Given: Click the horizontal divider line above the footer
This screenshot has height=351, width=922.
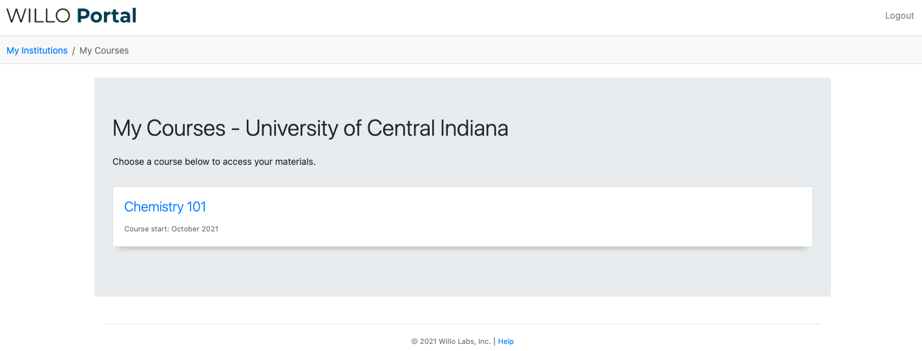Looking at the screenshot, I should 462,324.
